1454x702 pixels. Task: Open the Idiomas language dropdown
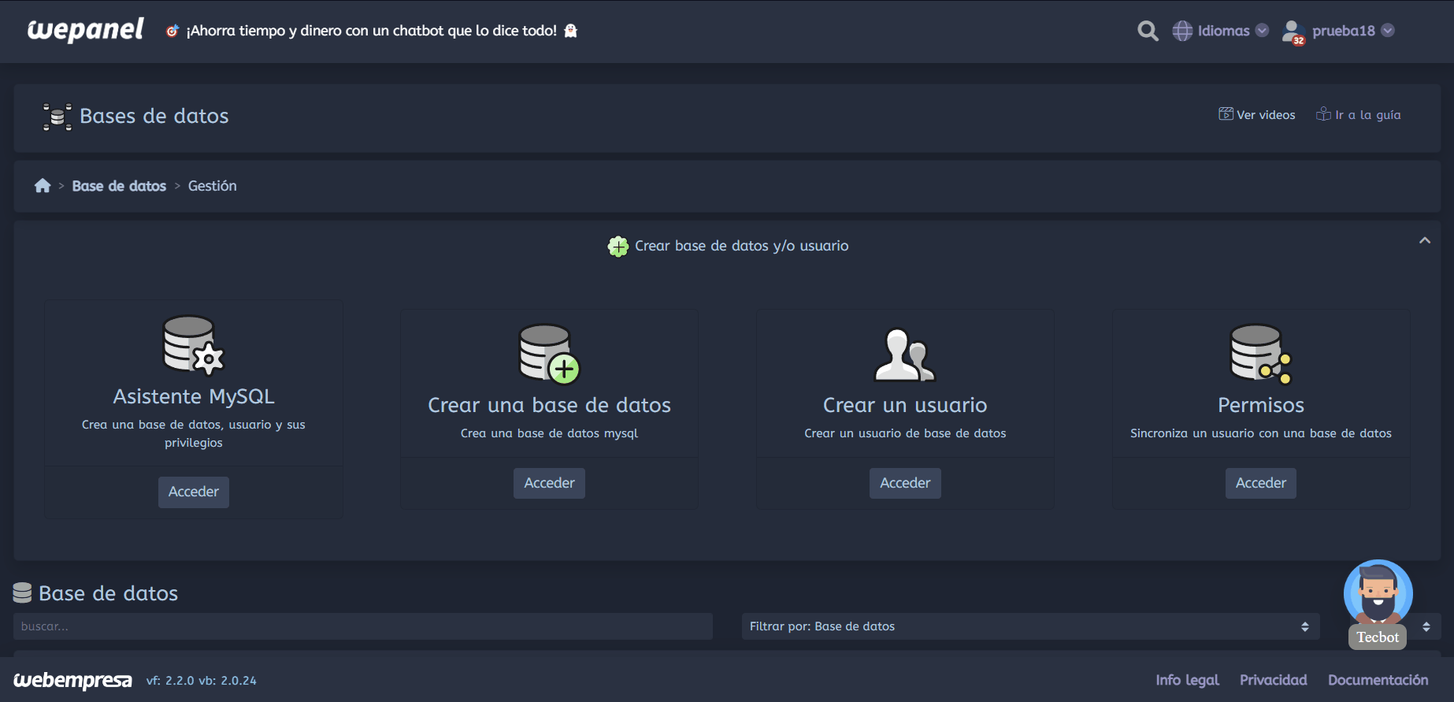pos(1221,31)
